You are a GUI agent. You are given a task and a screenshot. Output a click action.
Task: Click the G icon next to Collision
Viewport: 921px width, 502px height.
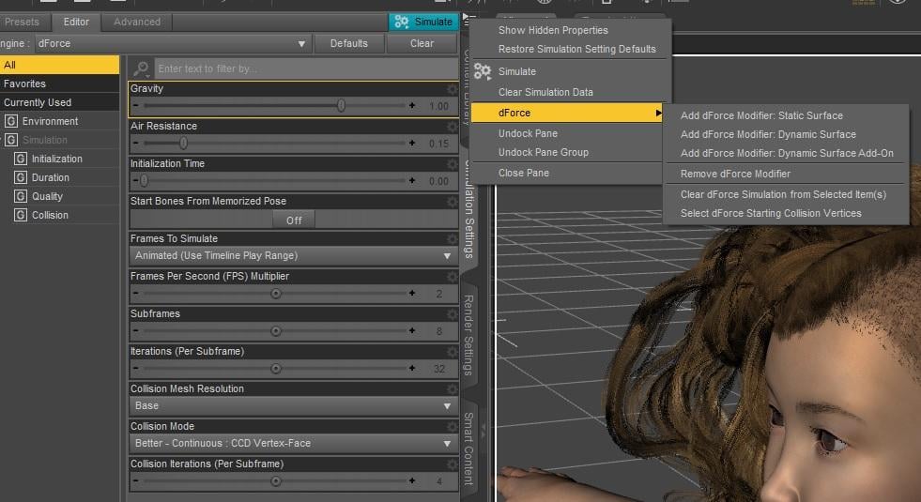coord(21,215)
